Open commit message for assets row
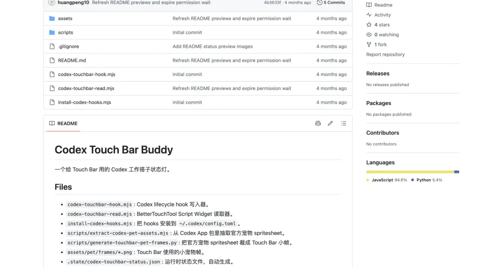Viewport: 502px width, 268px height. (232, 19)
